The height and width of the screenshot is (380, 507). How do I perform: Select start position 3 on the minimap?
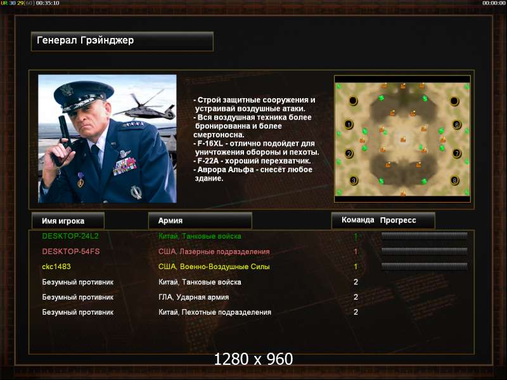(x=354, y=180)
